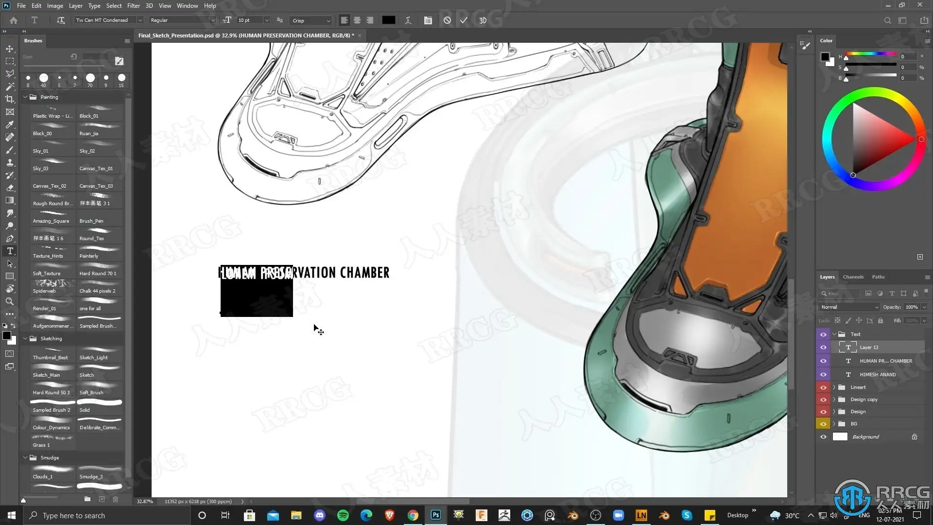This screenshot has width=933, height=525.
Task: Commit the current text edits
Action: [x=464, y=20]
